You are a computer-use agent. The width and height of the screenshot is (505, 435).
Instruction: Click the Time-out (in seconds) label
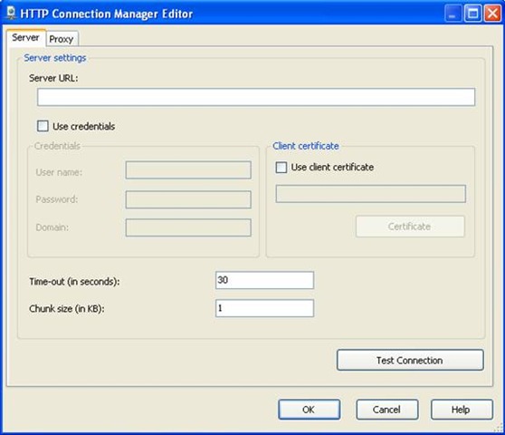tap(74, 282)
